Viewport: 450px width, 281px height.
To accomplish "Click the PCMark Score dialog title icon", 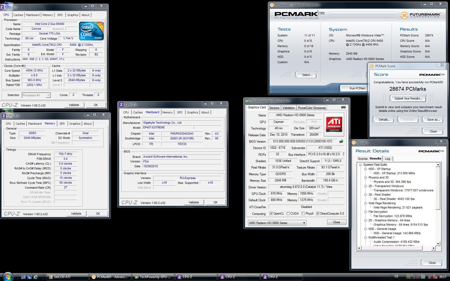I will pos(372,66).
